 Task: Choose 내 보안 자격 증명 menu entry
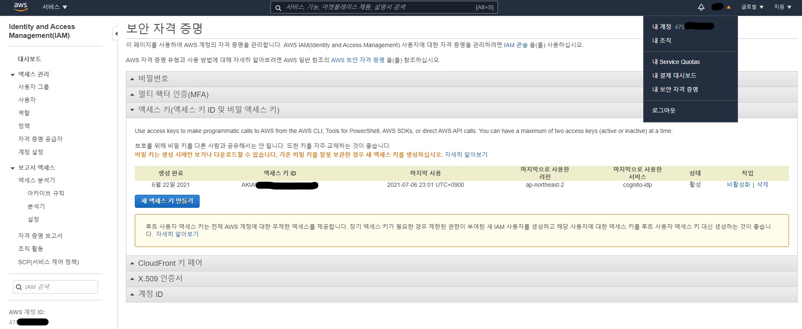click(675, 89)
